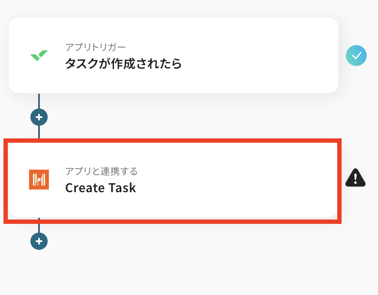The width and height of the screenshot is (378, 295).
Task: Click the blue checkmark status icon
Action: click(356, 56)
